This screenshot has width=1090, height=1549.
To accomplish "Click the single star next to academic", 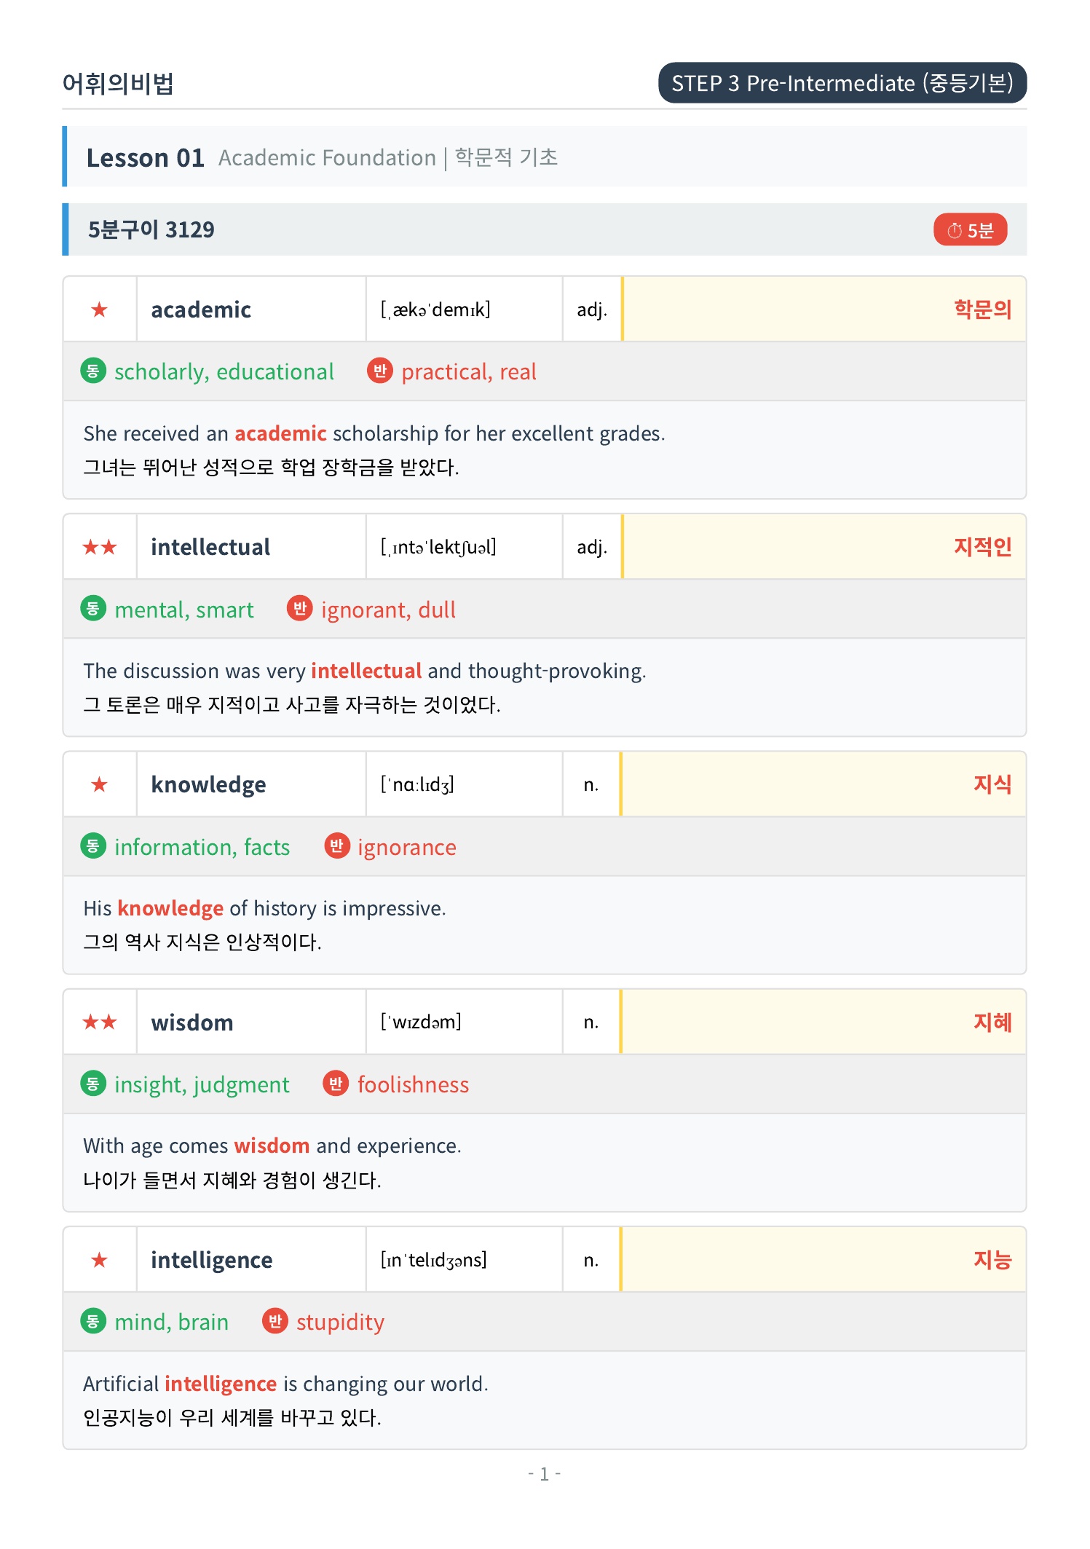I will click(100, 310).
